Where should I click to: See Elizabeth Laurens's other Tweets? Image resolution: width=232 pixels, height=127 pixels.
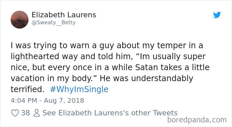pos(110,113)
